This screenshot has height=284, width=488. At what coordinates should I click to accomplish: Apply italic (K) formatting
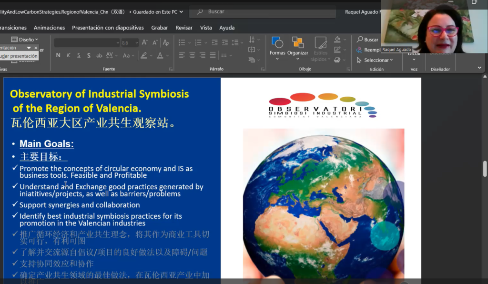point(69,55)
